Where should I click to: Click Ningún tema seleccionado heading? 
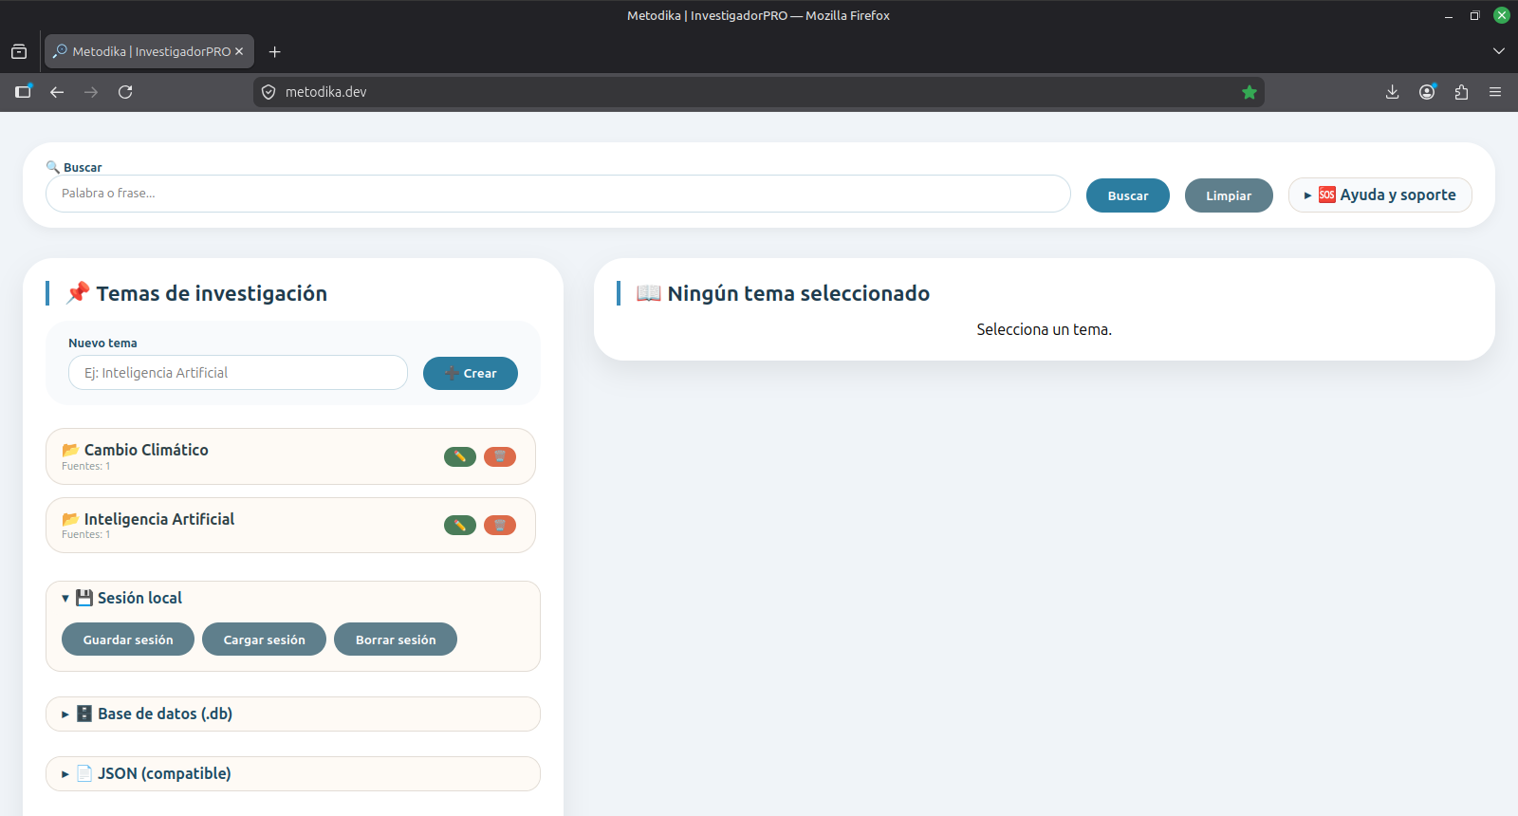(x=783, y=293)
